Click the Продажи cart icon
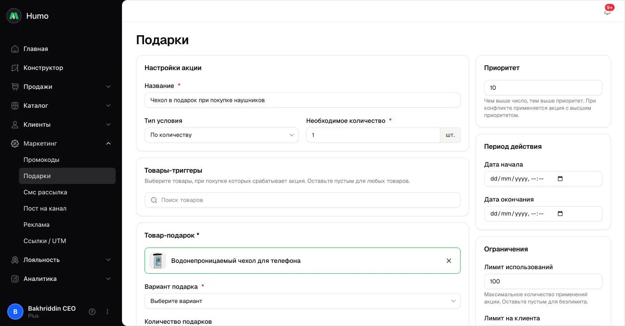Screen dimensions: 625x326 click(x=15, y=87)
